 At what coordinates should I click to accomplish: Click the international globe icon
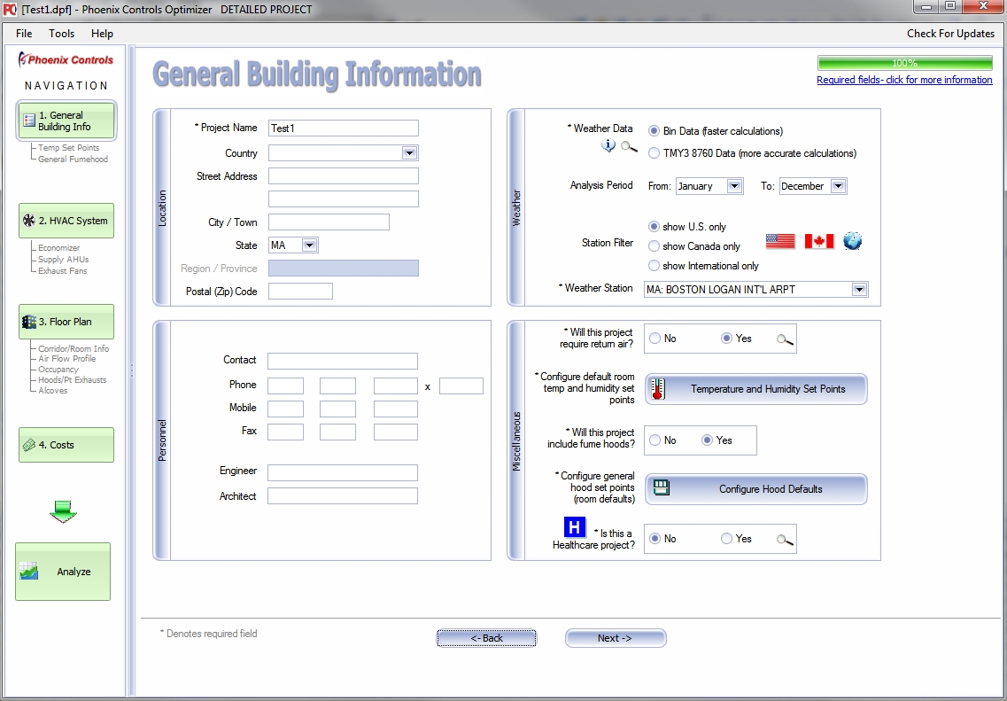(852, 241)
